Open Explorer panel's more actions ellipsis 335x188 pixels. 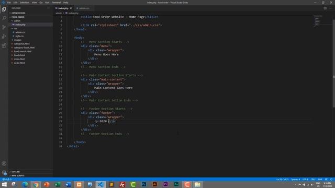click(x=48, y=8)
